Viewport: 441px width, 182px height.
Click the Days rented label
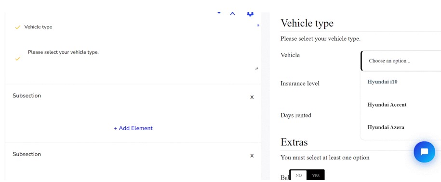296,115
